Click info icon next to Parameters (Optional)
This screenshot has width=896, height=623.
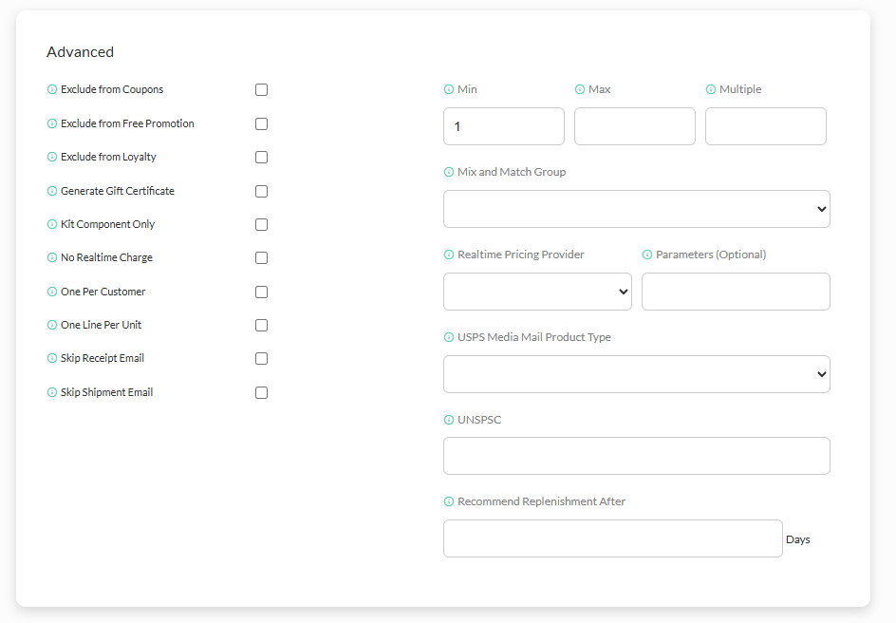pos(647,255)
